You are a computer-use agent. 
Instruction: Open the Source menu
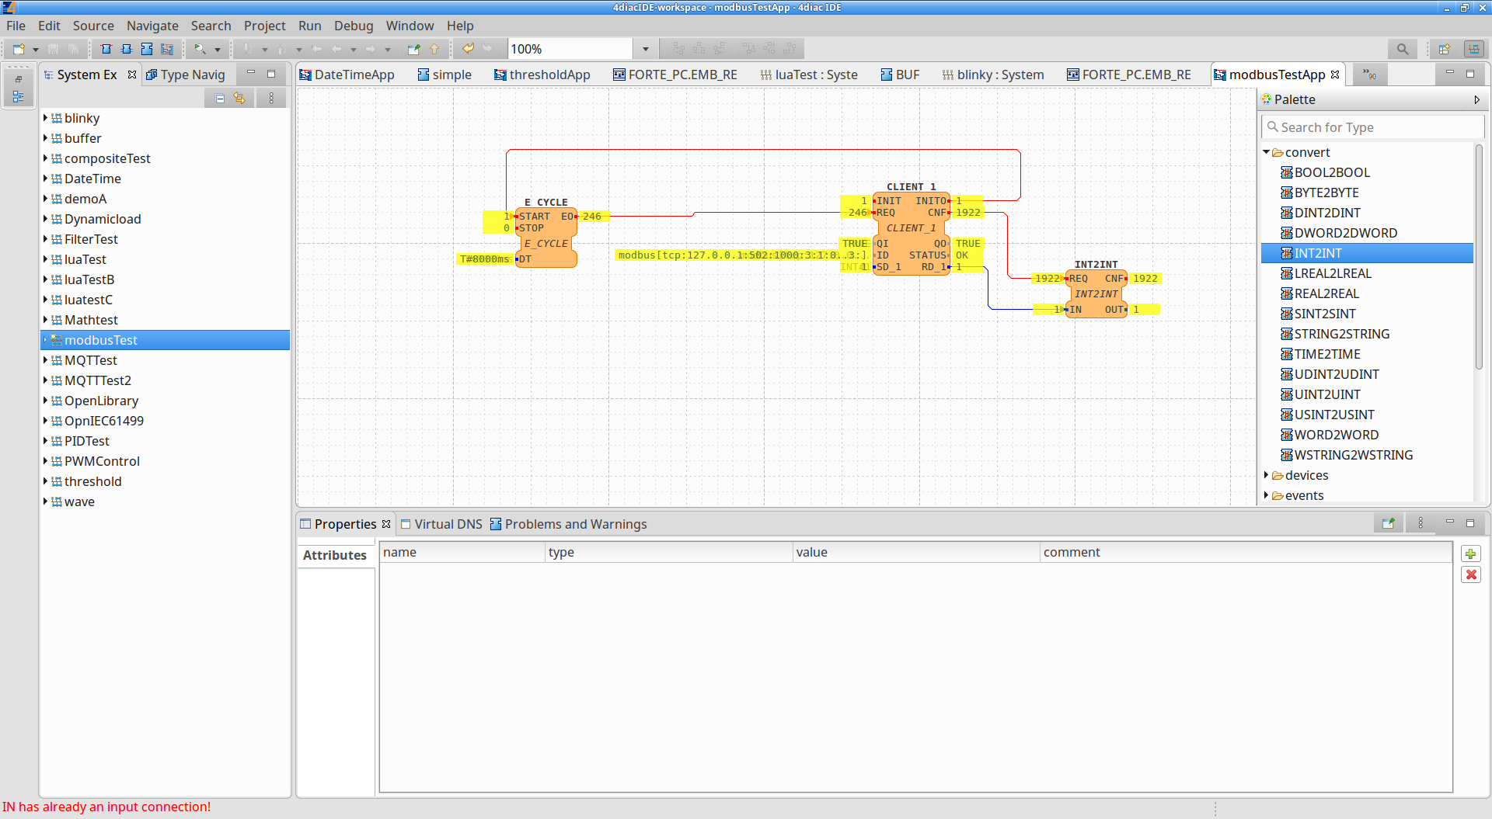pyautogui.click(x=93, y=26)
